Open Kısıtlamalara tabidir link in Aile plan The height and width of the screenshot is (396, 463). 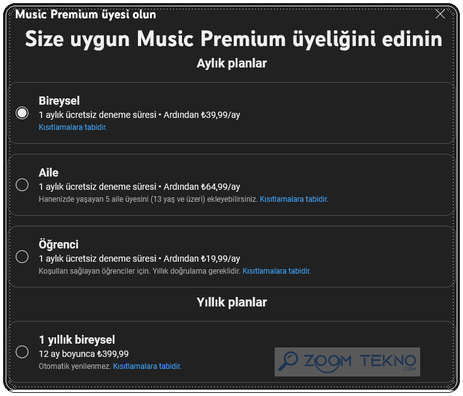[x=294, y=199]
